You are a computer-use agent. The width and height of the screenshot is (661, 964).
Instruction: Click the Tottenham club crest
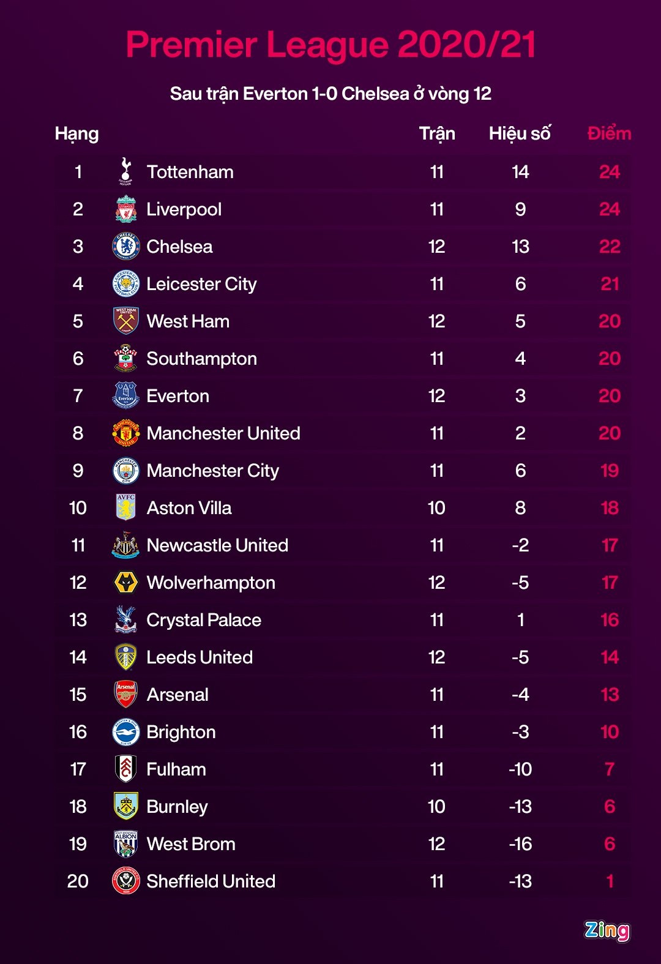125,171
